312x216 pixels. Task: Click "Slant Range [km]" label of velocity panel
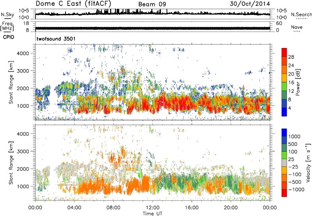coord(11,163)
